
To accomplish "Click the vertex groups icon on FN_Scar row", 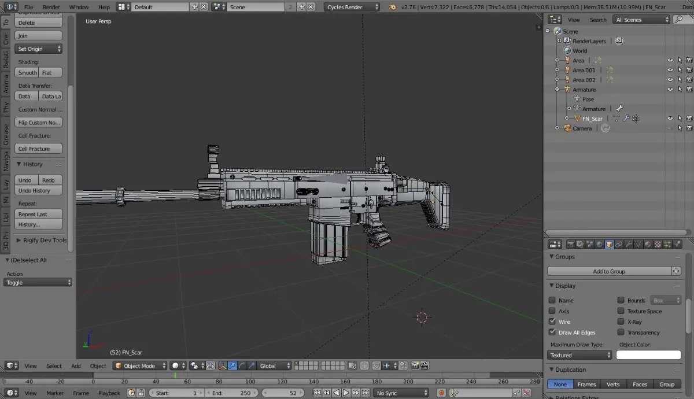I will coord(636,119).
